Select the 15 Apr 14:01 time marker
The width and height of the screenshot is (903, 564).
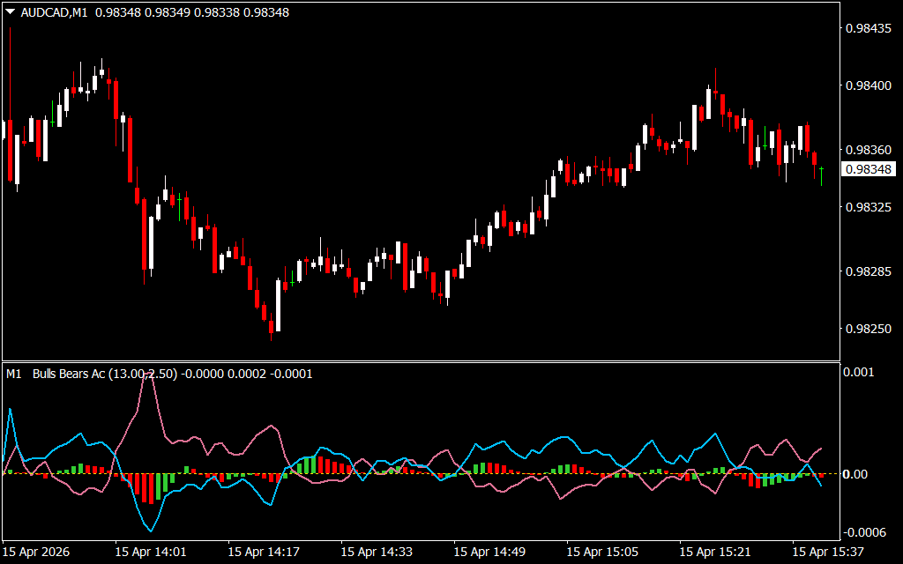151,552
